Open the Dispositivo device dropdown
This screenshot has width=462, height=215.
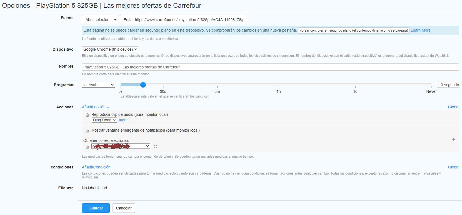click(110, 49)
